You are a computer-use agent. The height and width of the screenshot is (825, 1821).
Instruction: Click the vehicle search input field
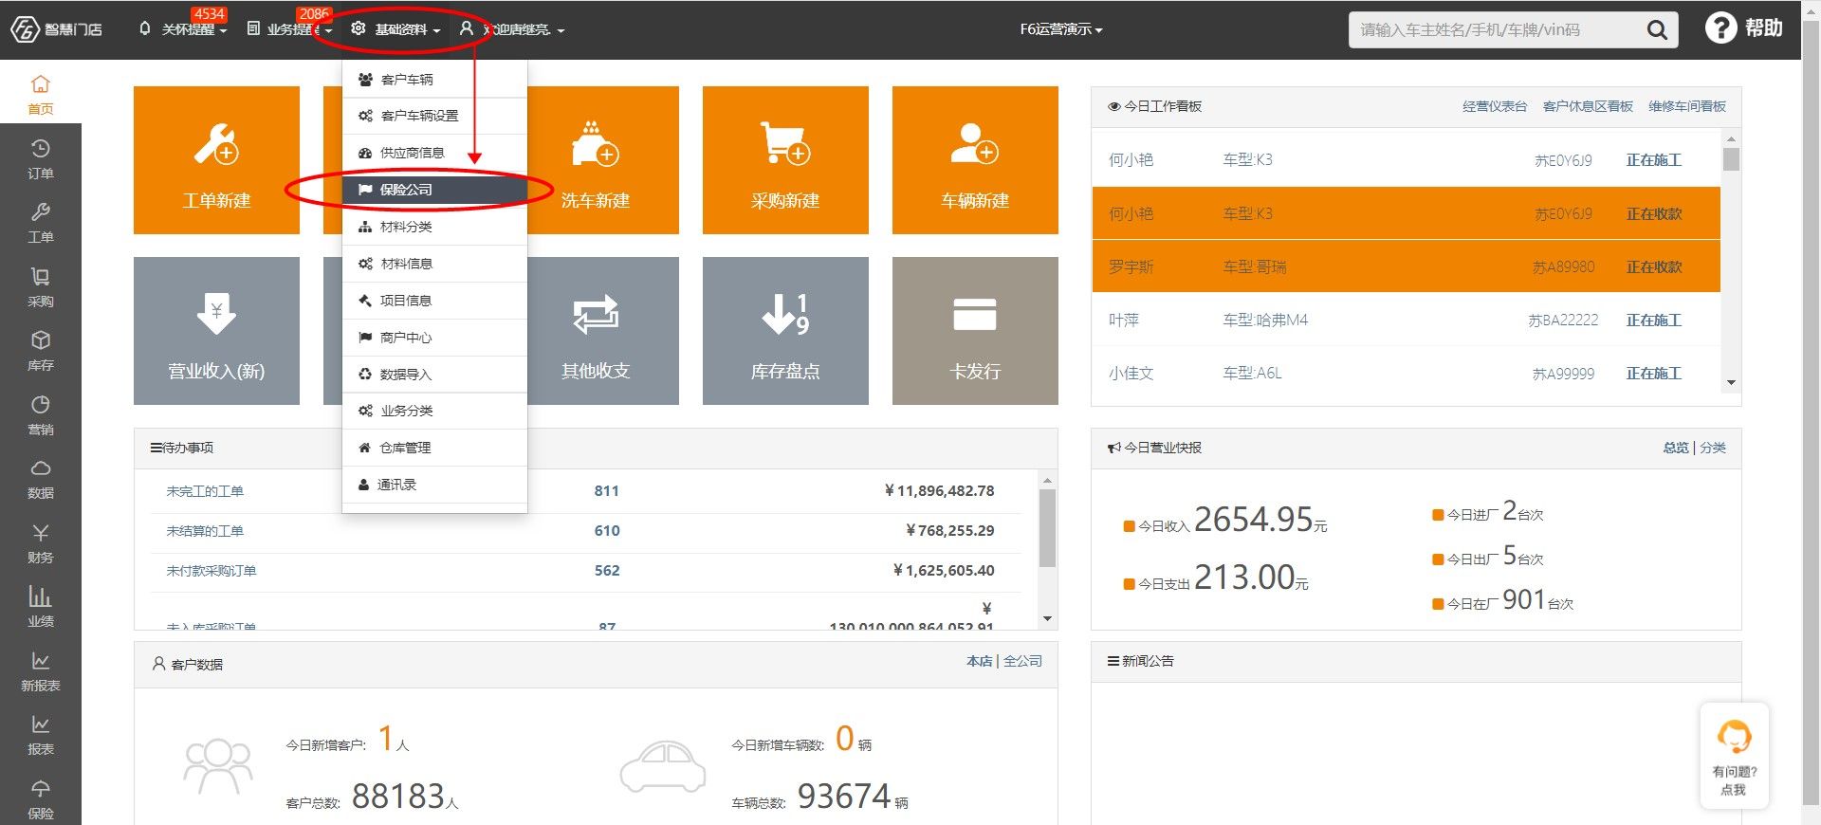(x=1497, y=30)
